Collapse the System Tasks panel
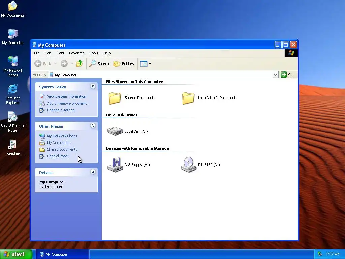Image resolution: width=345 pixels, height=259 pixels. pyautogui.click(x=93, y=86)
